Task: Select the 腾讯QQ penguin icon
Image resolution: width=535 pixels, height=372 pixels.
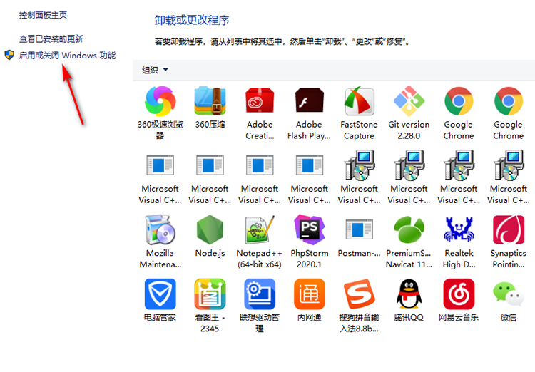Action: point(409,294)
